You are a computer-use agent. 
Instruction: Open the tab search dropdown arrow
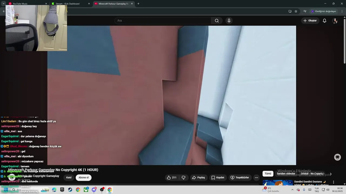point(4,4)
